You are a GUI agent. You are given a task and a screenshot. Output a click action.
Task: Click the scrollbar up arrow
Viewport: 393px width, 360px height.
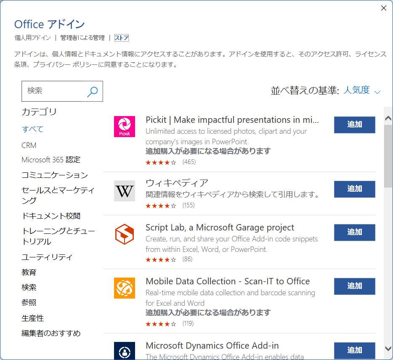(388, 118)
